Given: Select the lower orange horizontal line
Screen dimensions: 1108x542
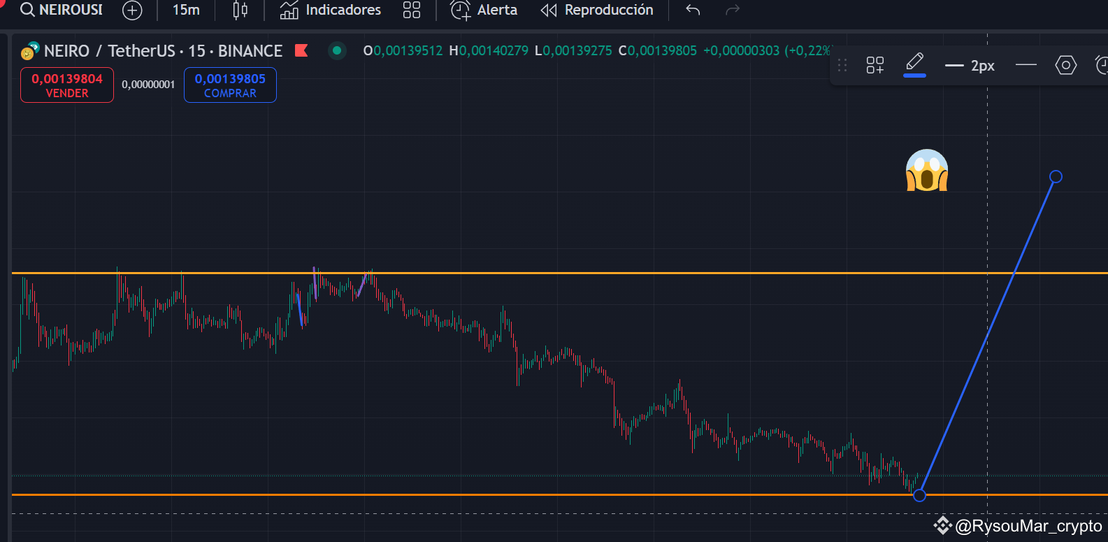Looking at the screenshot, I should [559, 494].
